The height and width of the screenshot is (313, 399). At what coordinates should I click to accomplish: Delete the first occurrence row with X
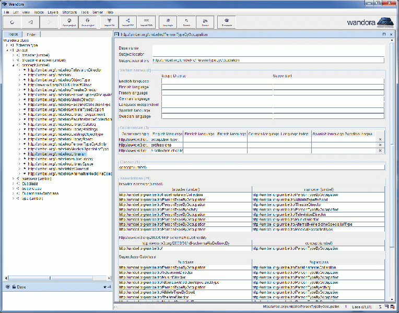380,140
